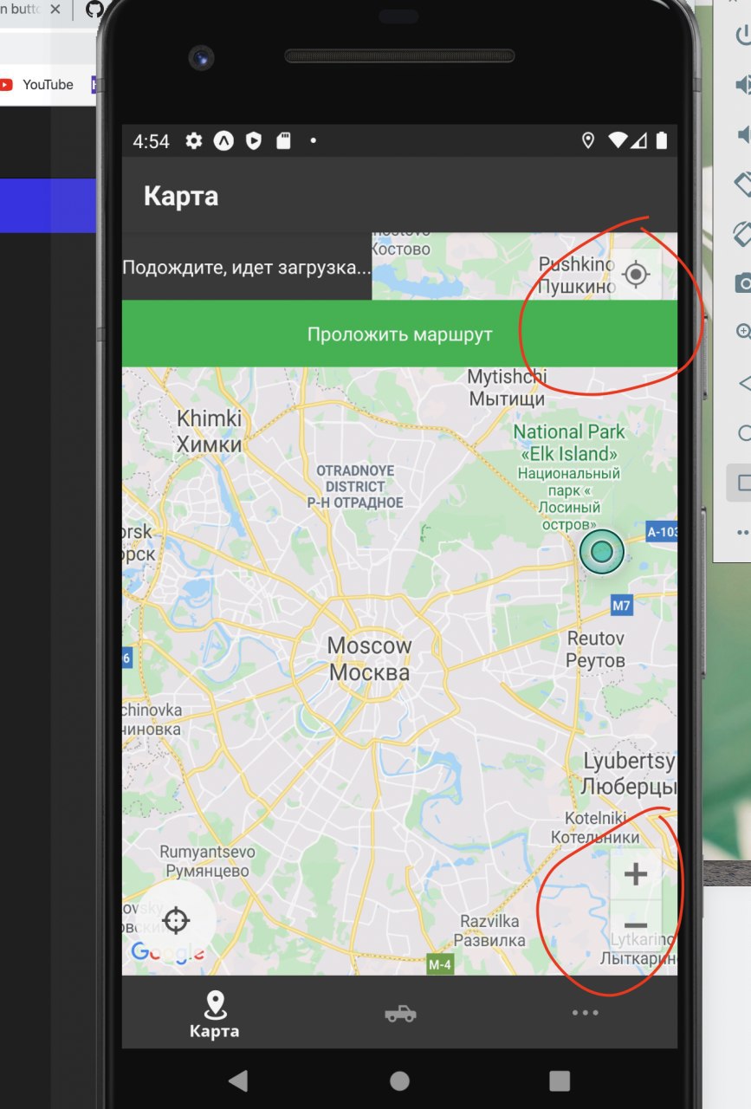Tap the SD card icon in status bar
This screenshot has width=751, height=1109.
coord(283,140)
